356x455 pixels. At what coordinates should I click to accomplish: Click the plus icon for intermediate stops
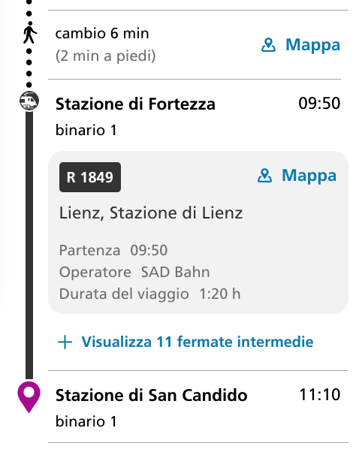tap(65, 342)
